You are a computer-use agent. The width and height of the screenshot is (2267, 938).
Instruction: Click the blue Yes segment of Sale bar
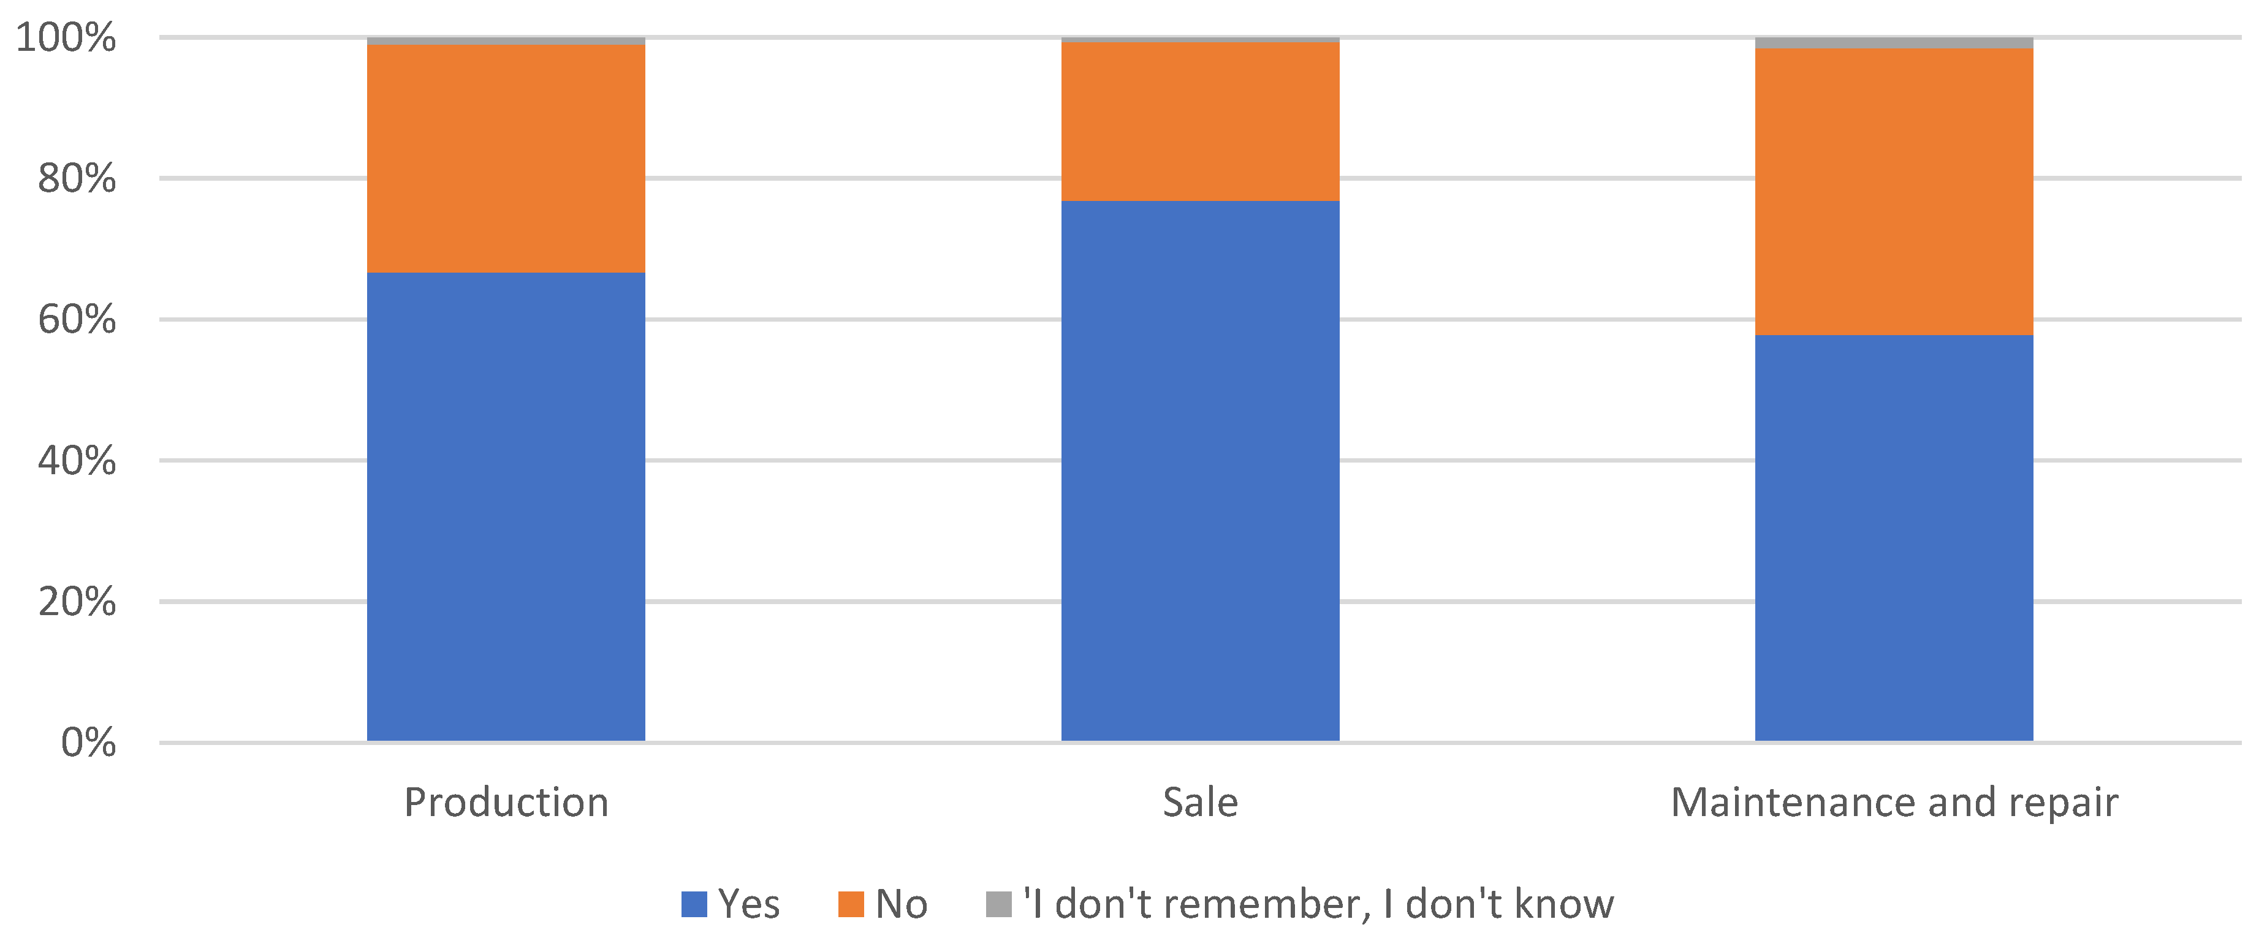1199,471
